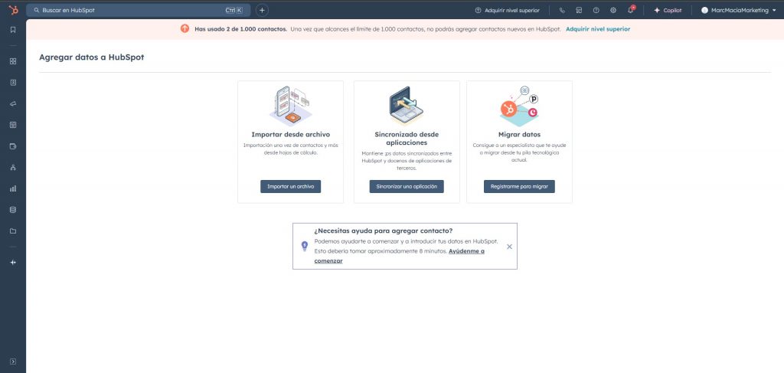Open the help question mark icon
Screen dimensions: 784x373
596,11
